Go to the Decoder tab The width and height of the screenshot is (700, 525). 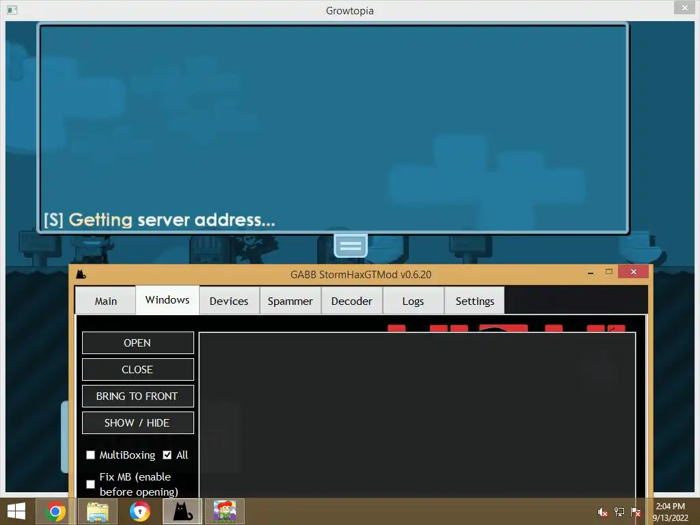click(x=352, y=301)
